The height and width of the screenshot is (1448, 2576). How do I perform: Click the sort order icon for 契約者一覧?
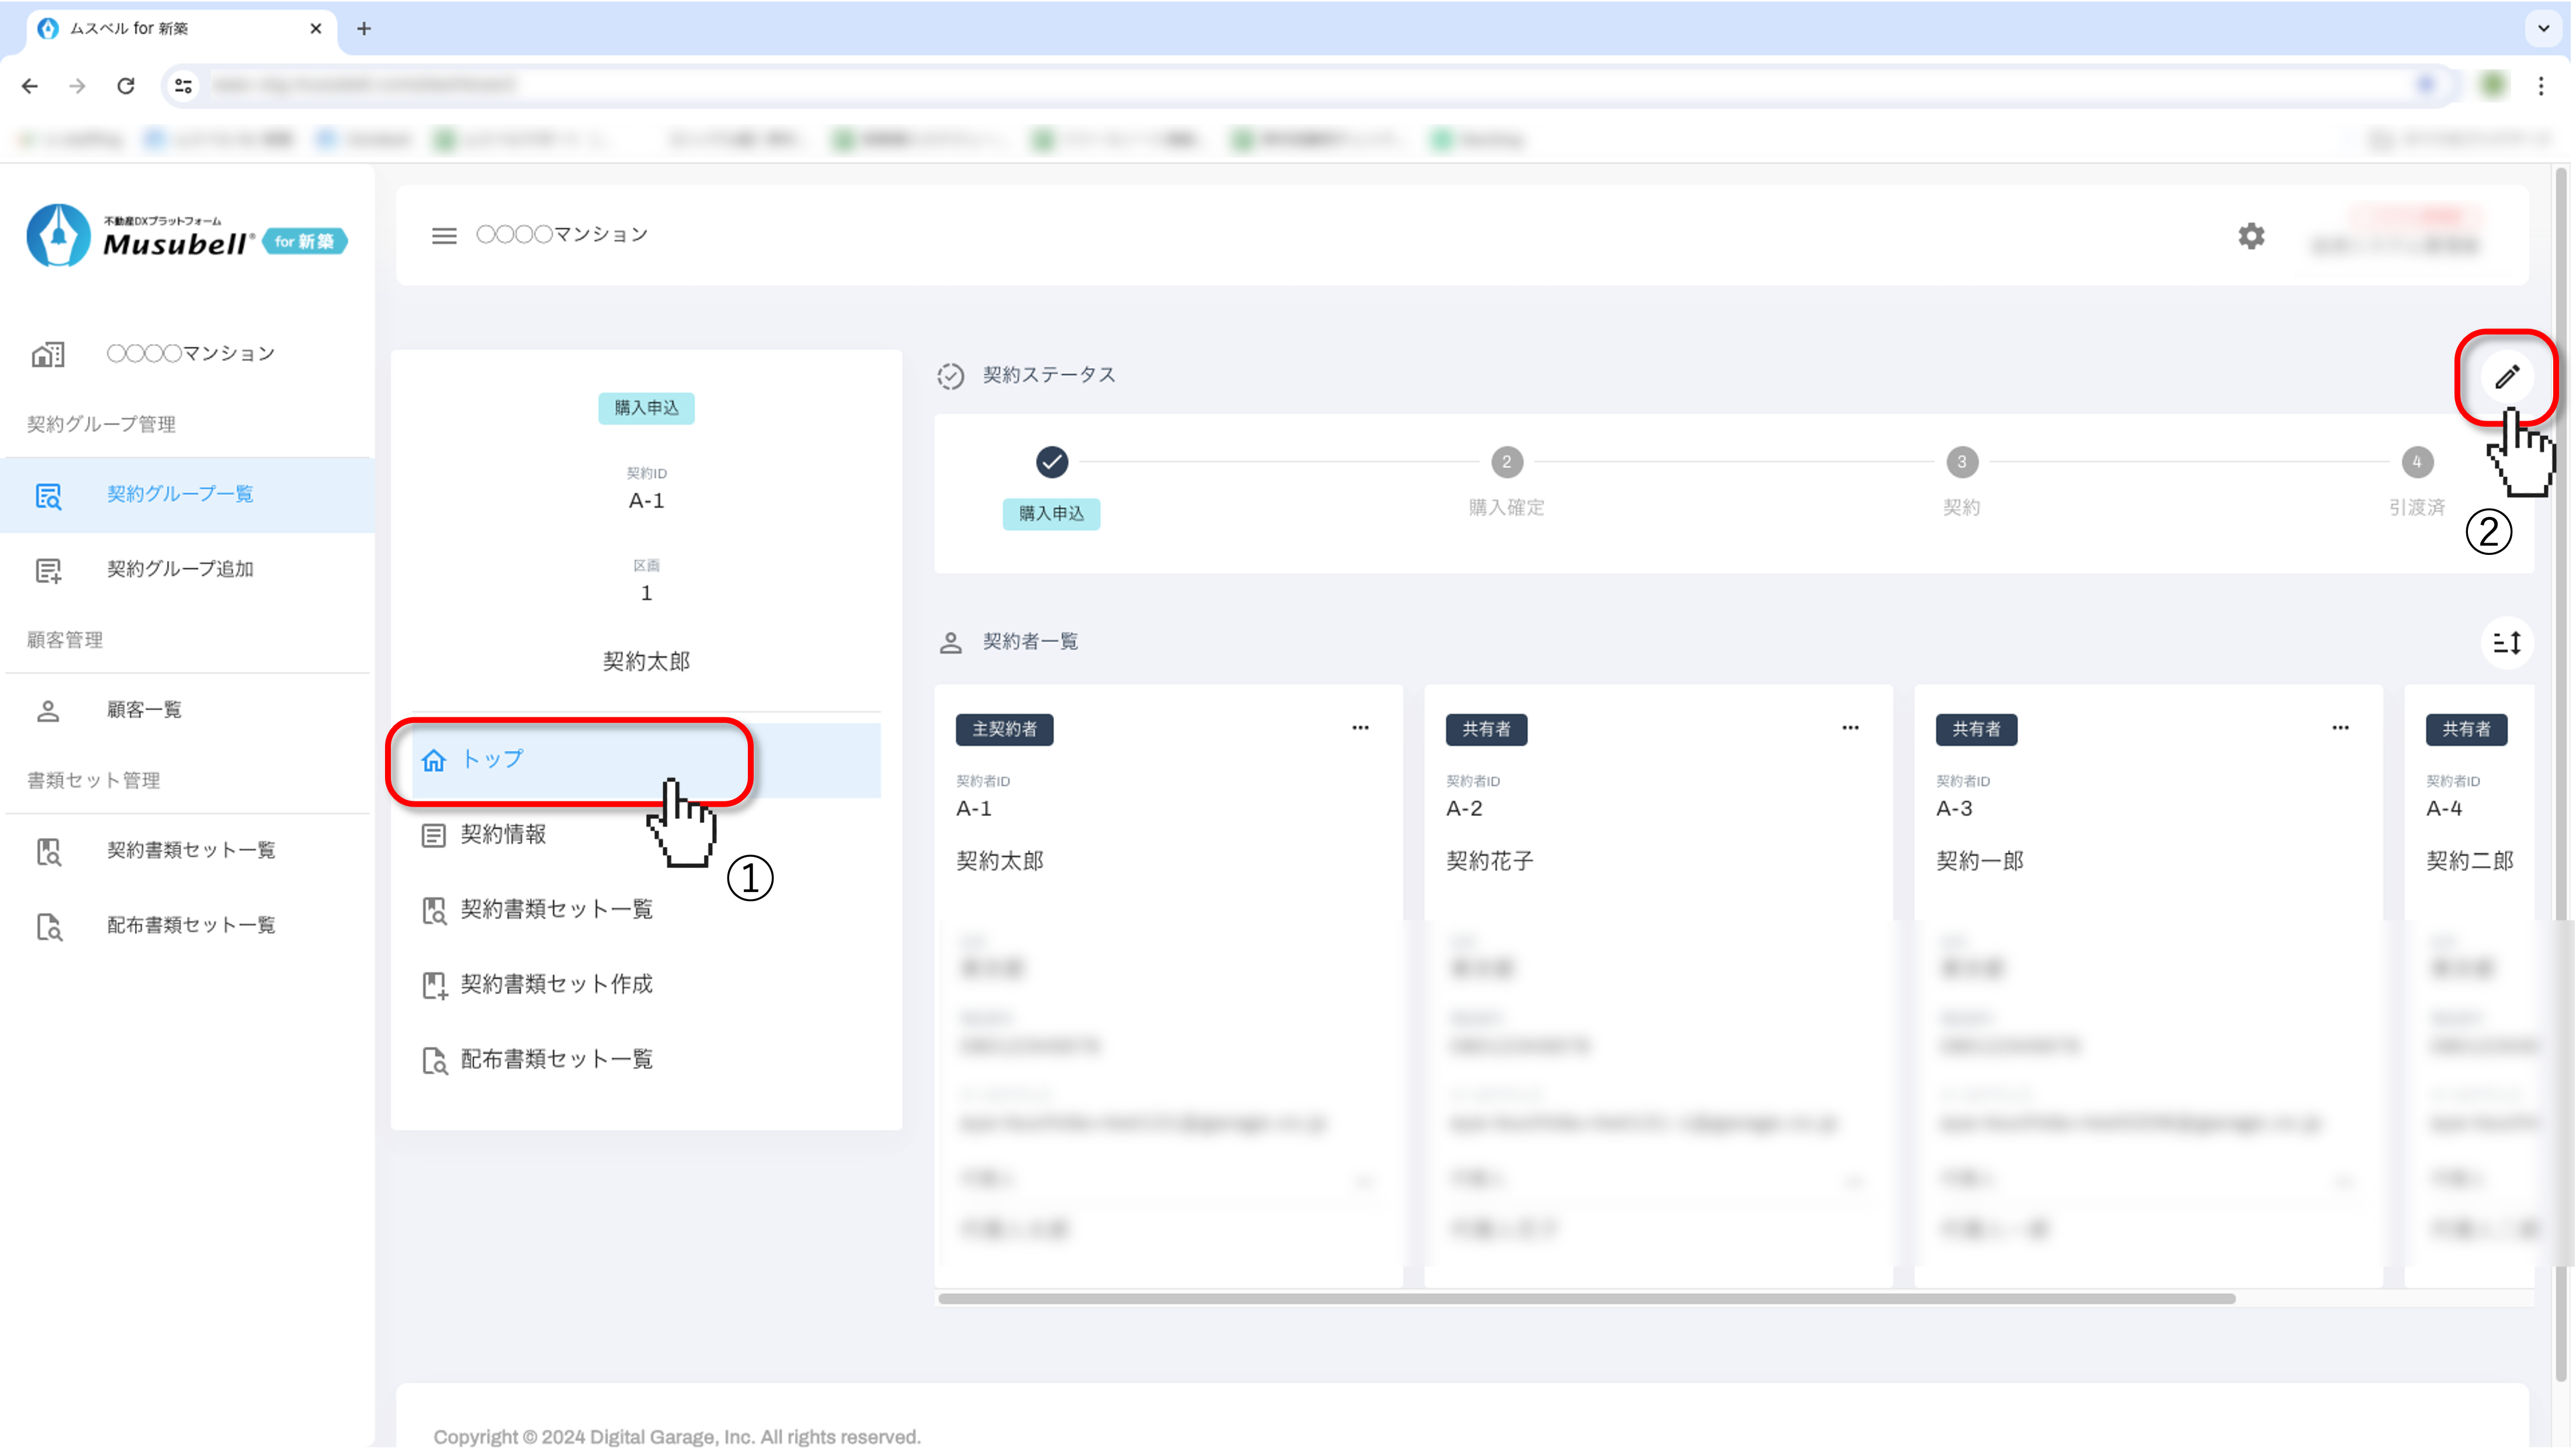(x=2506, y=643)
